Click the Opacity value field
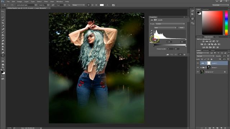 (224, 56)
